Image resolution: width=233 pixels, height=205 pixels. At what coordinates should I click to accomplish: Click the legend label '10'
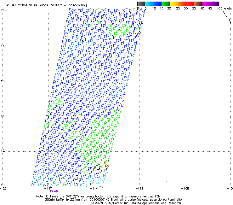(154, 9)
